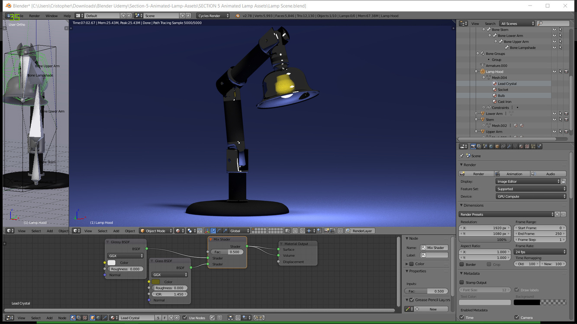Open the World properties tab icon
Screen dimensions: 577x324
tap(491, 146)
